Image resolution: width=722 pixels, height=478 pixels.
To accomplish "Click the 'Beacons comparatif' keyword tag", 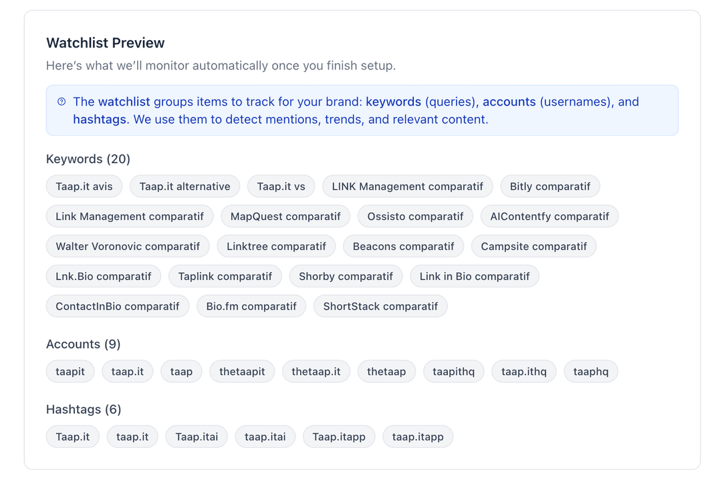I will 403,247.
